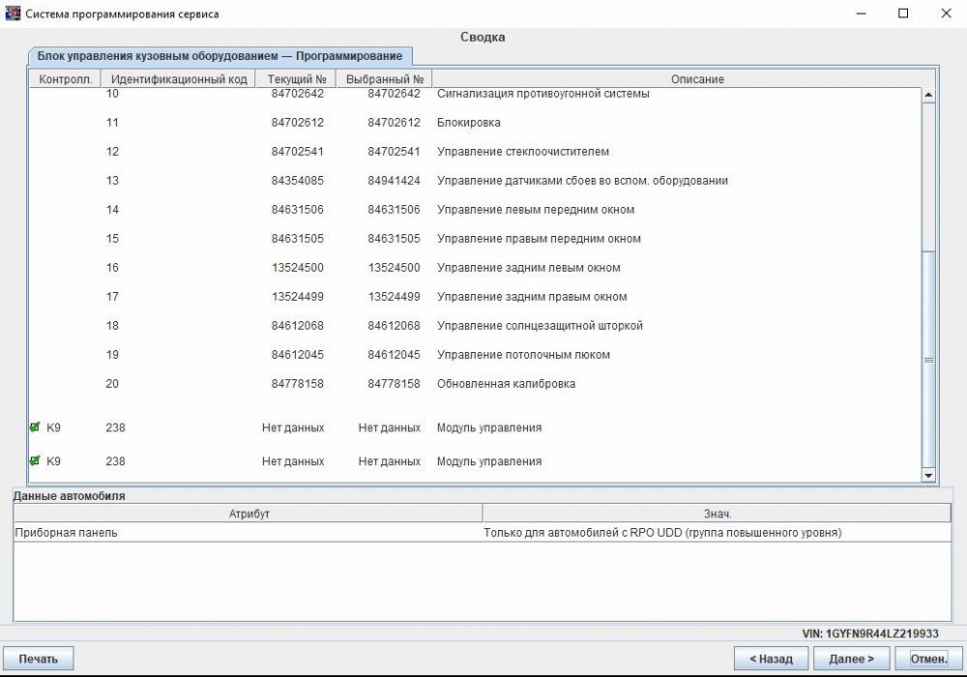Open the Блок управления кузовным оборудованием tab
Image resolution: width=967 pixels, height=677 pixels.
click(x=220, y=56)
